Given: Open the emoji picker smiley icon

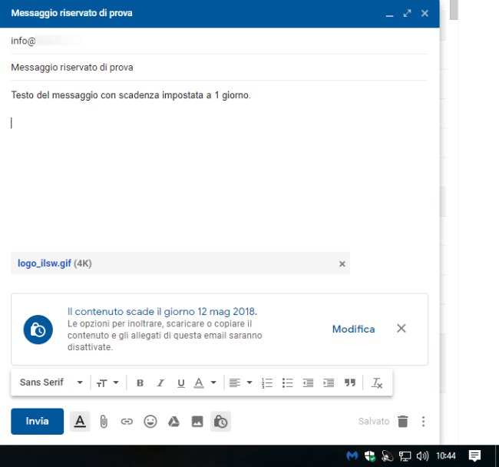Looking at the screenshot, I should [x=150, y=422].
